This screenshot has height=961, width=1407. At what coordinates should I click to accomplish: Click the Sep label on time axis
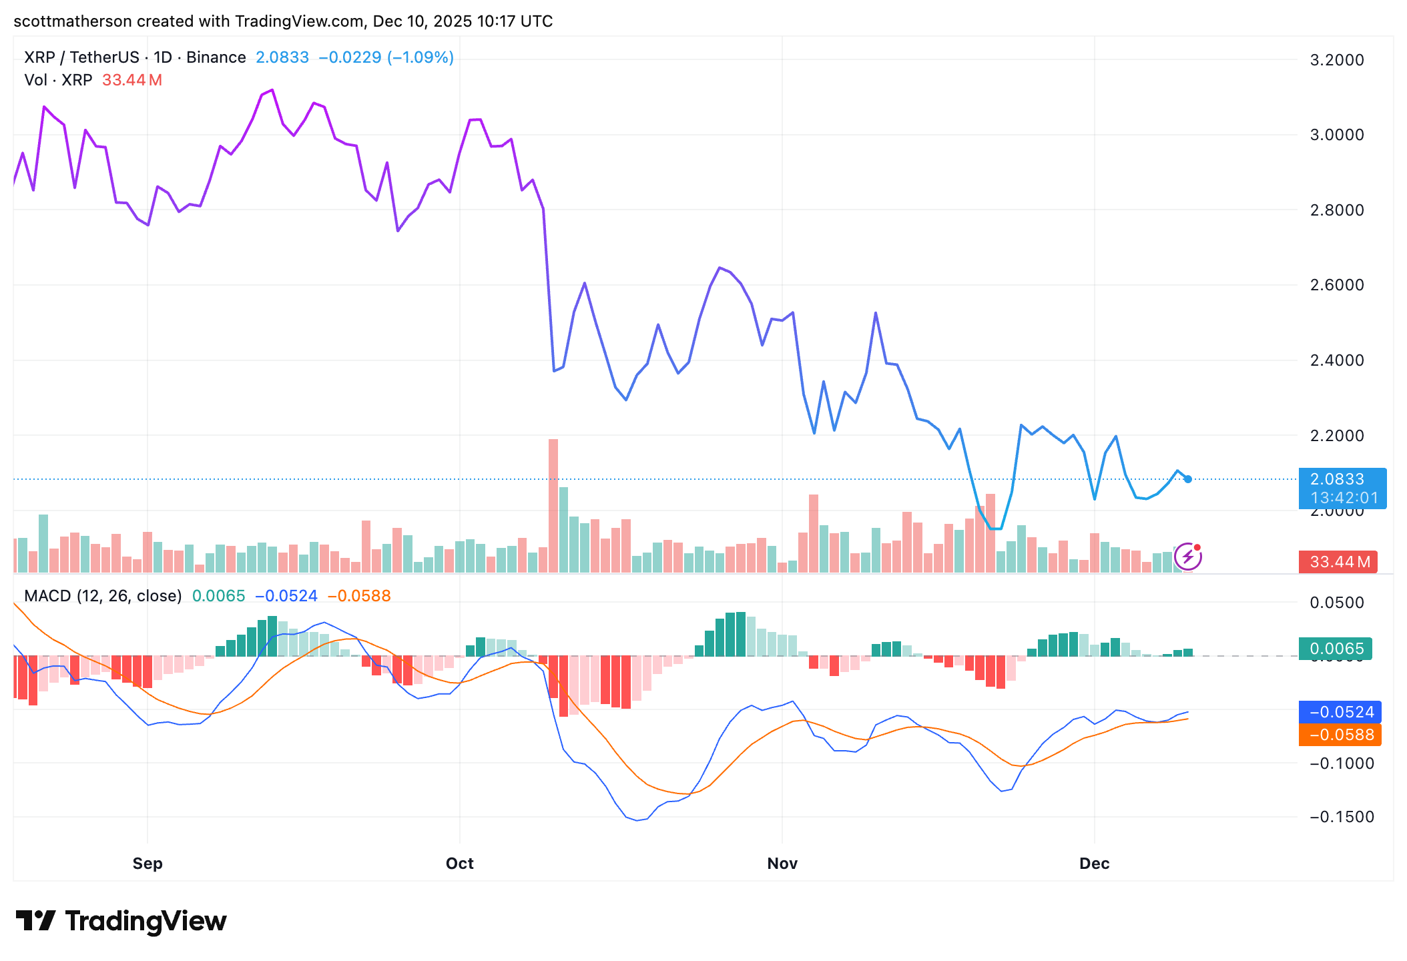148,864
